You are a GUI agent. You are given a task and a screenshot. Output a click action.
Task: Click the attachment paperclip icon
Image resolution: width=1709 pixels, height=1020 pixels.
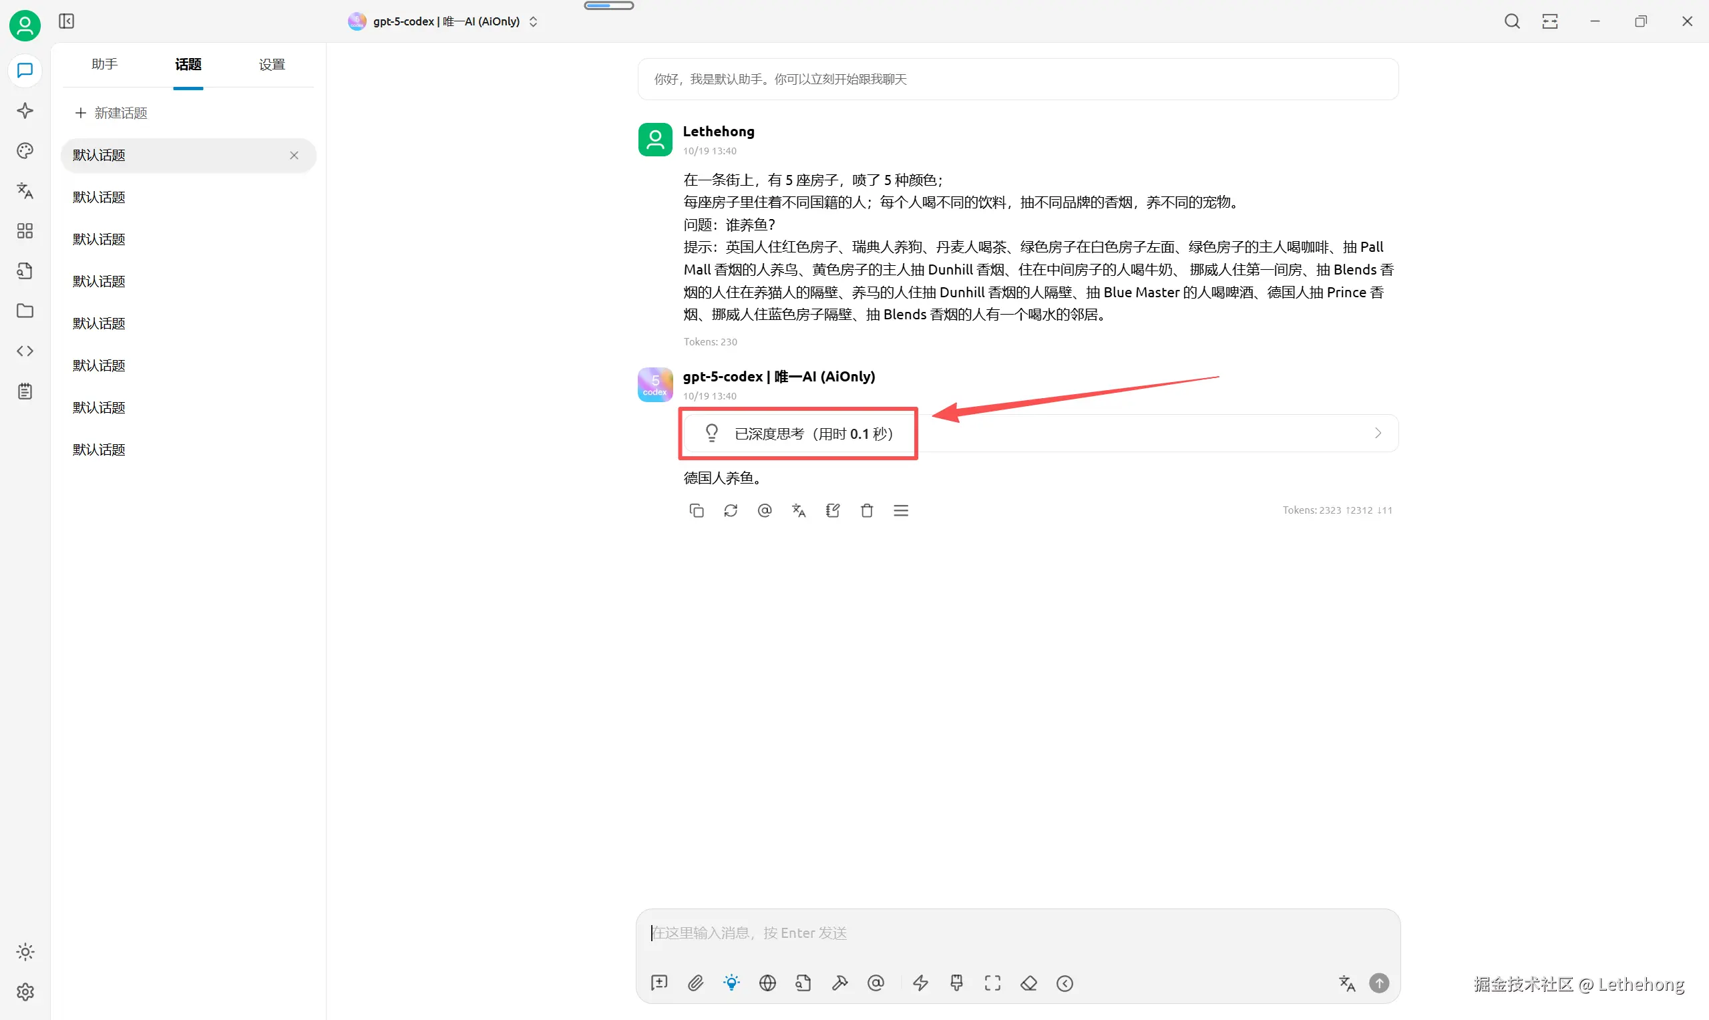695,983
